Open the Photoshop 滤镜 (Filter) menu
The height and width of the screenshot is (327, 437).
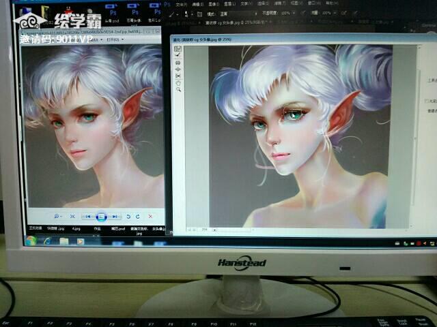(x=279, y=3)
